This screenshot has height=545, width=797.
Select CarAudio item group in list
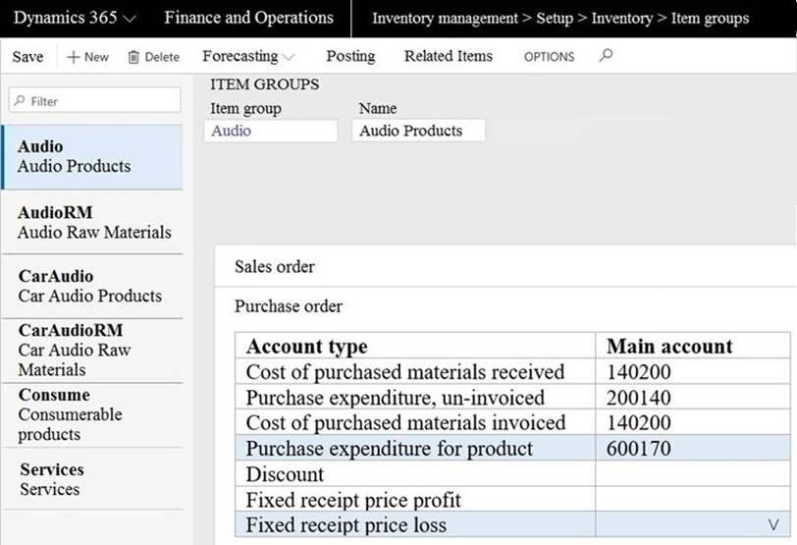pos(91,286)
